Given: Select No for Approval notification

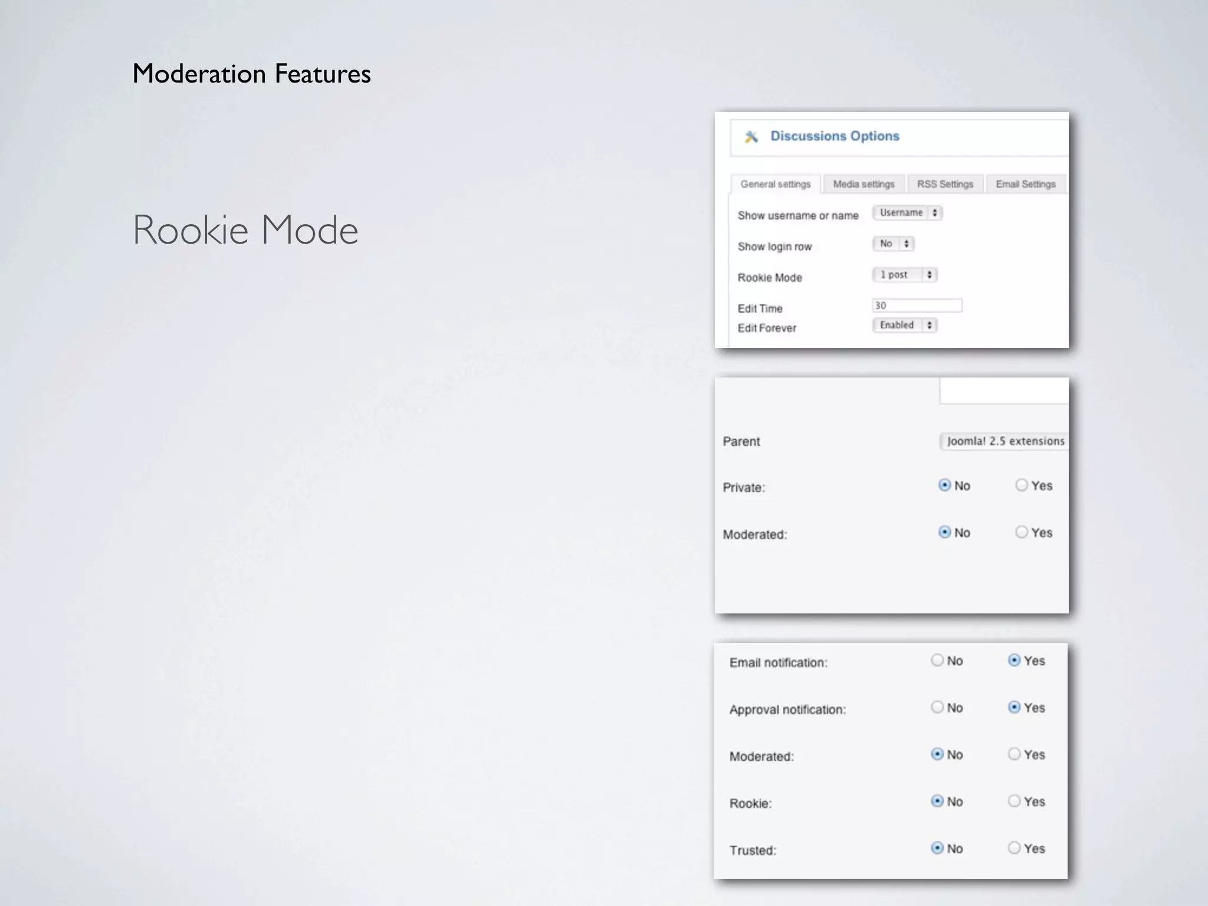Looking at the screenshot, I should [x=937, y=707].
